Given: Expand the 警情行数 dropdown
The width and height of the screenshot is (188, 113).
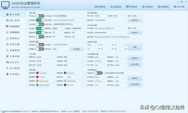Looking at the screenshot, I should point(77,32).
